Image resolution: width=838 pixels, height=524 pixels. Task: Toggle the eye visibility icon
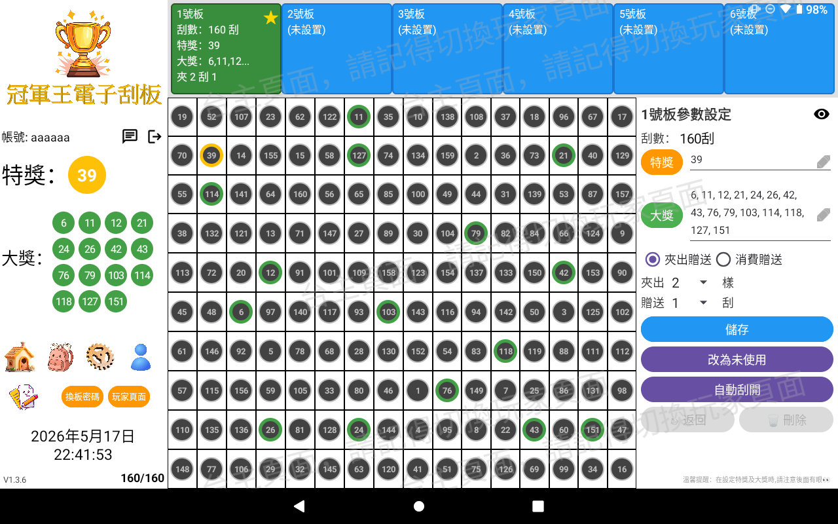(822, 114)
